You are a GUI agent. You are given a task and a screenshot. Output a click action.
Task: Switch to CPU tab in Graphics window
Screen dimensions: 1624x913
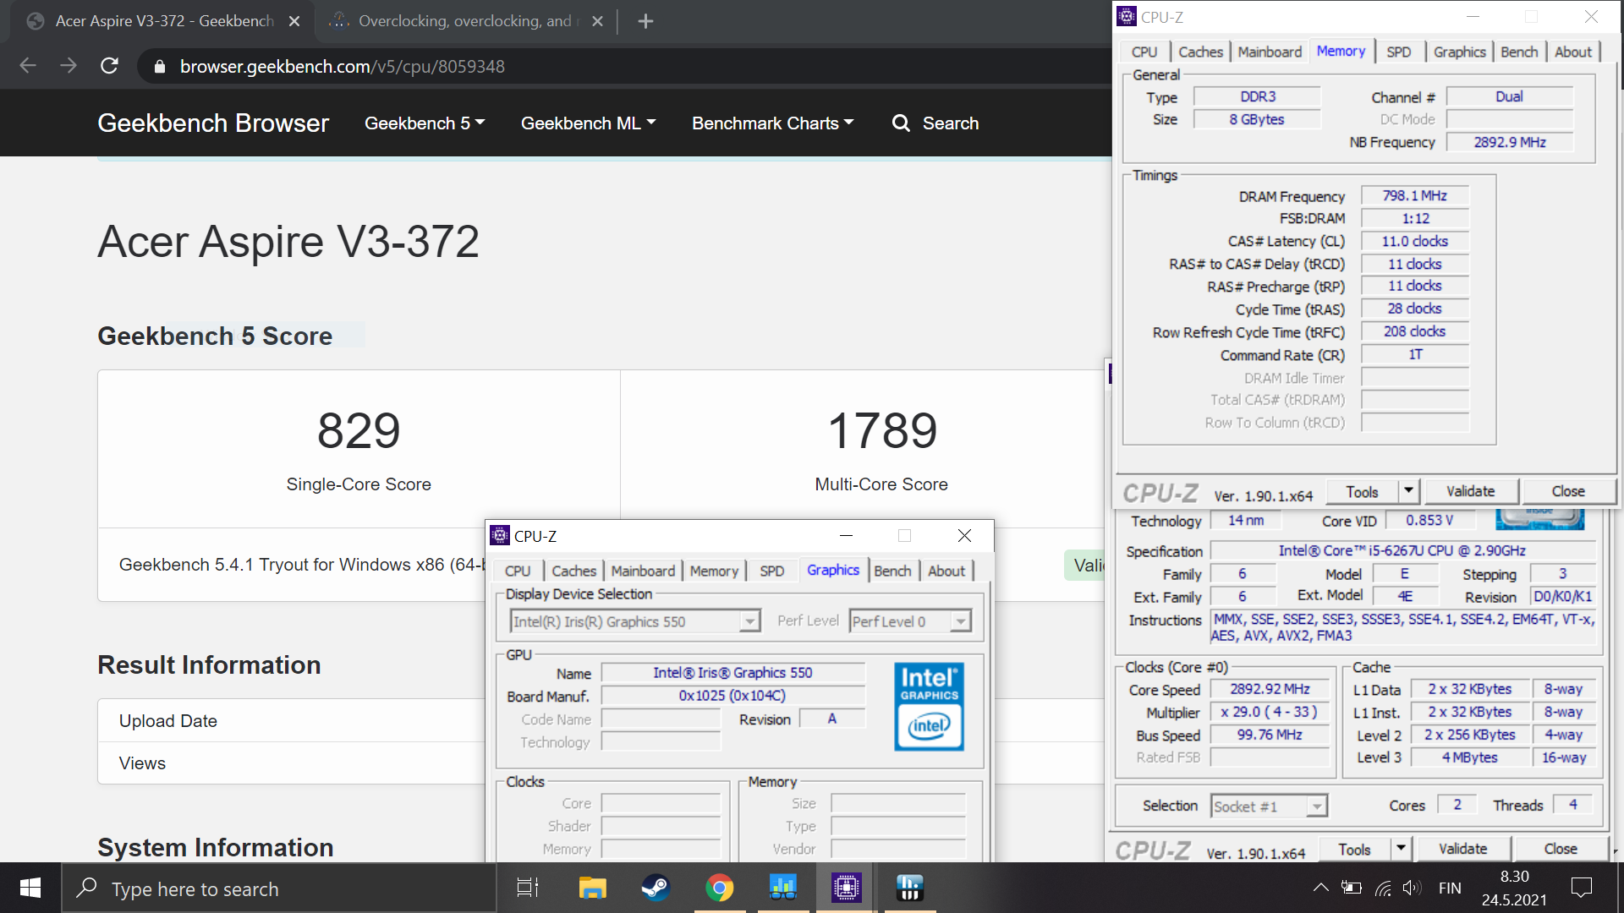(518, 571)
